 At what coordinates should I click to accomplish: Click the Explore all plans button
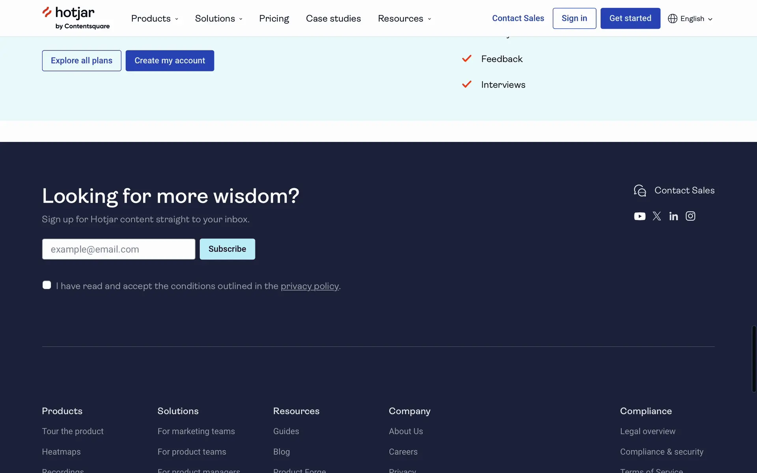tap(82, 61)
